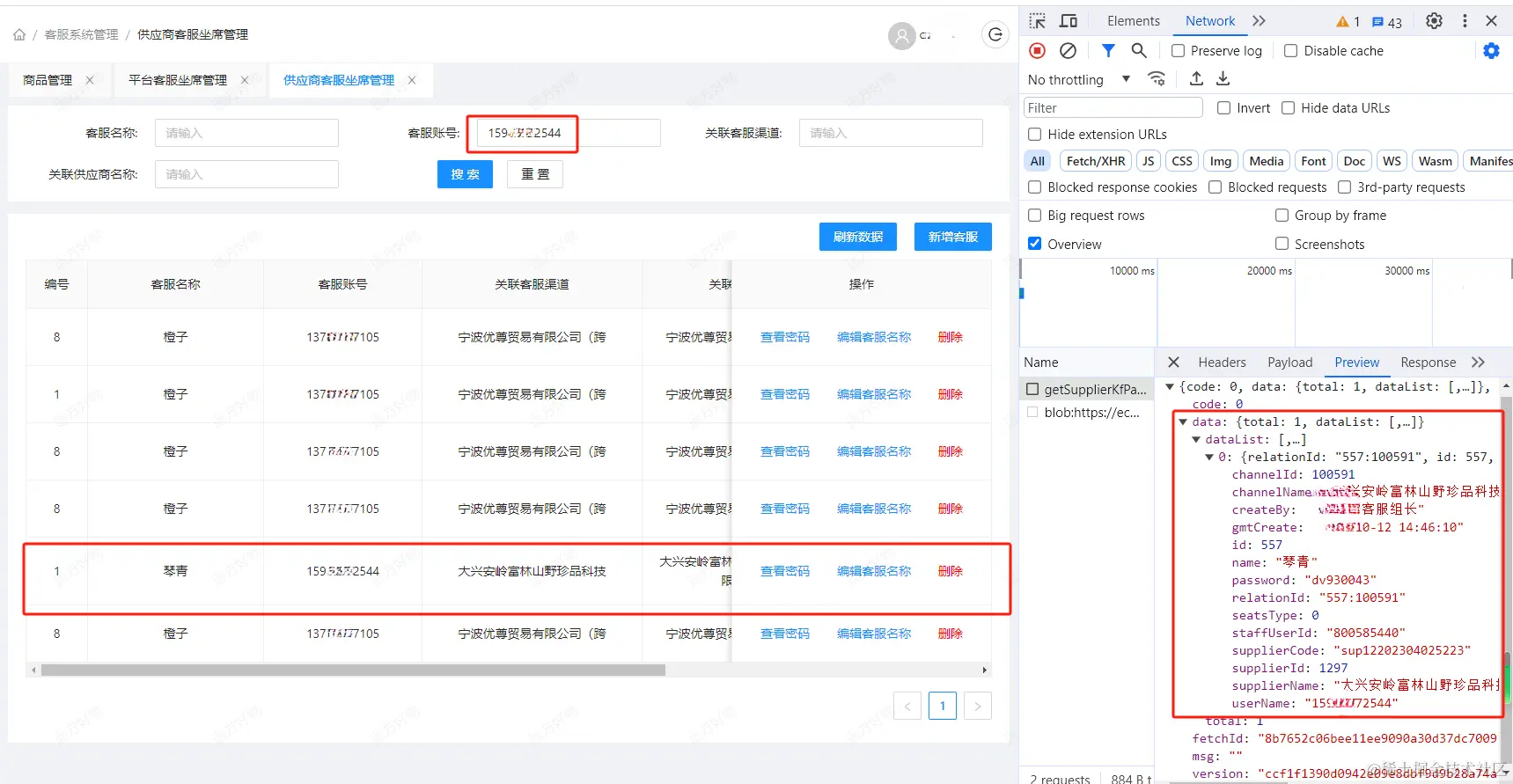Tick Blocked requests checkbox

coord(1216,187)
